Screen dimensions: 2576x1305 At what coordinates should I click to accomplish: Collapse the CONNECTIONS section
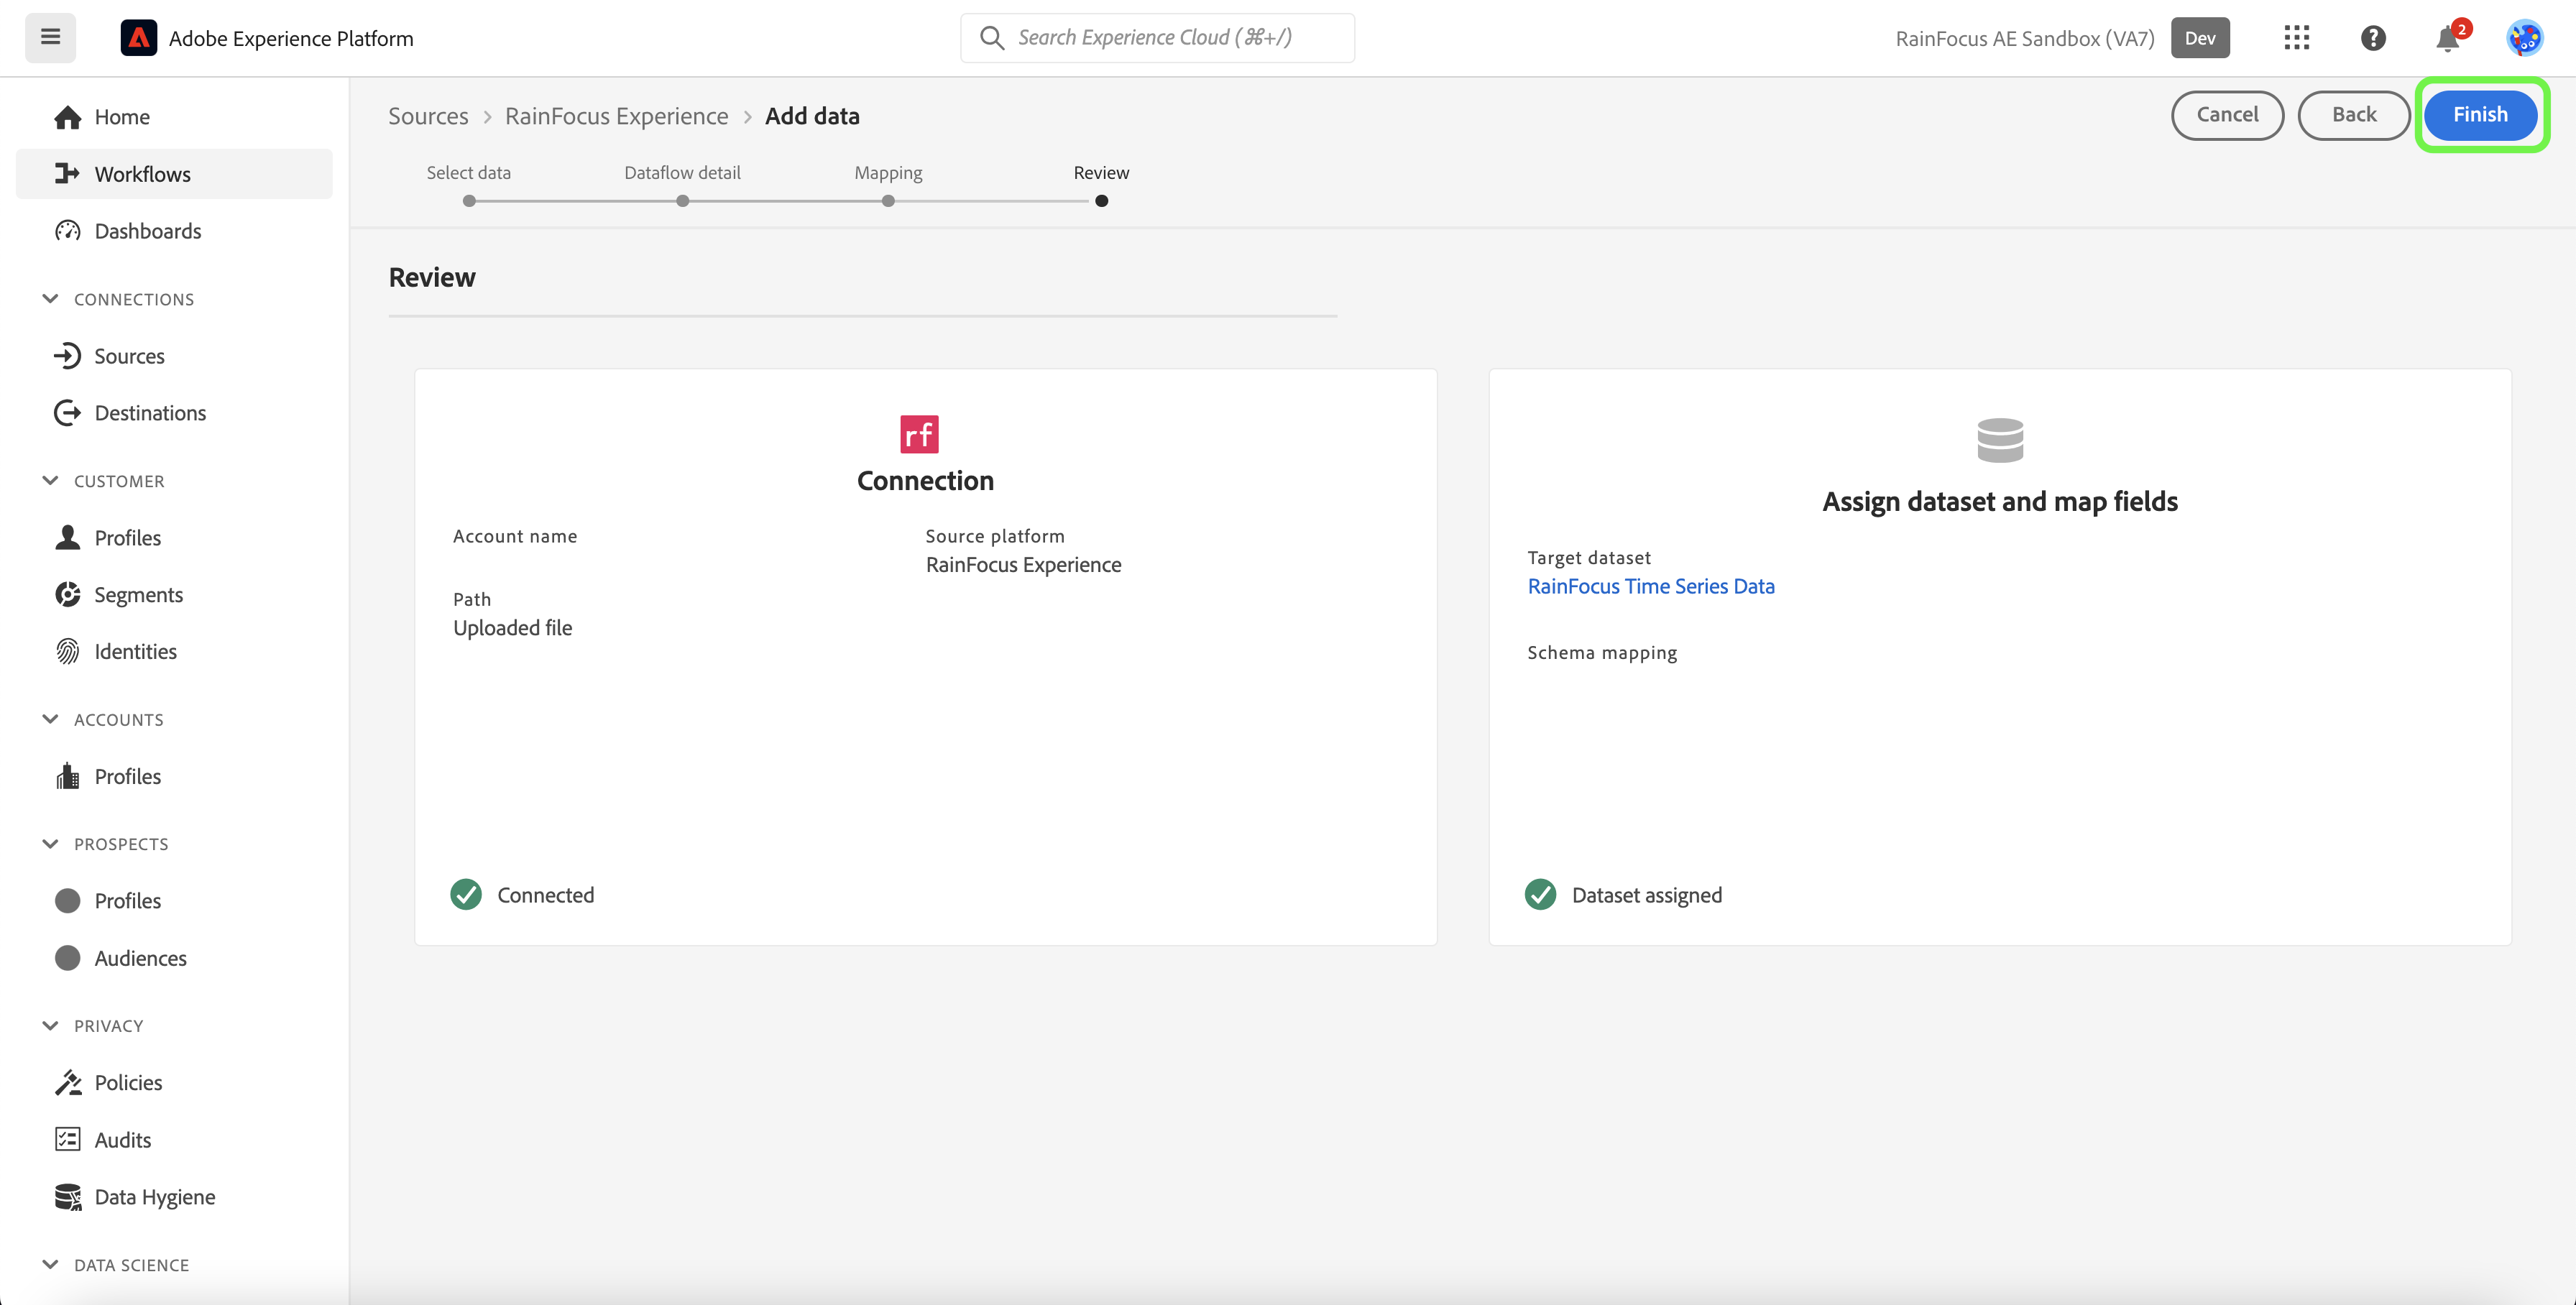[x=50, y=299]
